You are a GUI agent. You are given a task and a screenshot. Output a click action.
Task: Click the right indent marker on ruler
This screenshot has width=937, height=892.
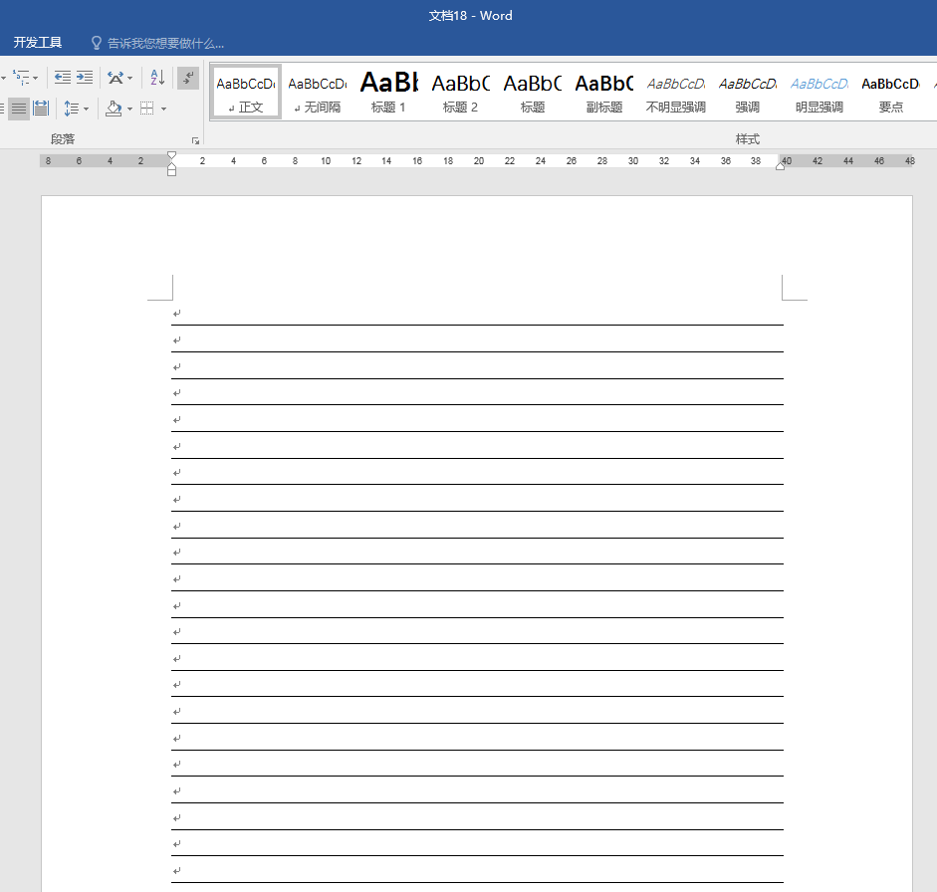[780, 165]
